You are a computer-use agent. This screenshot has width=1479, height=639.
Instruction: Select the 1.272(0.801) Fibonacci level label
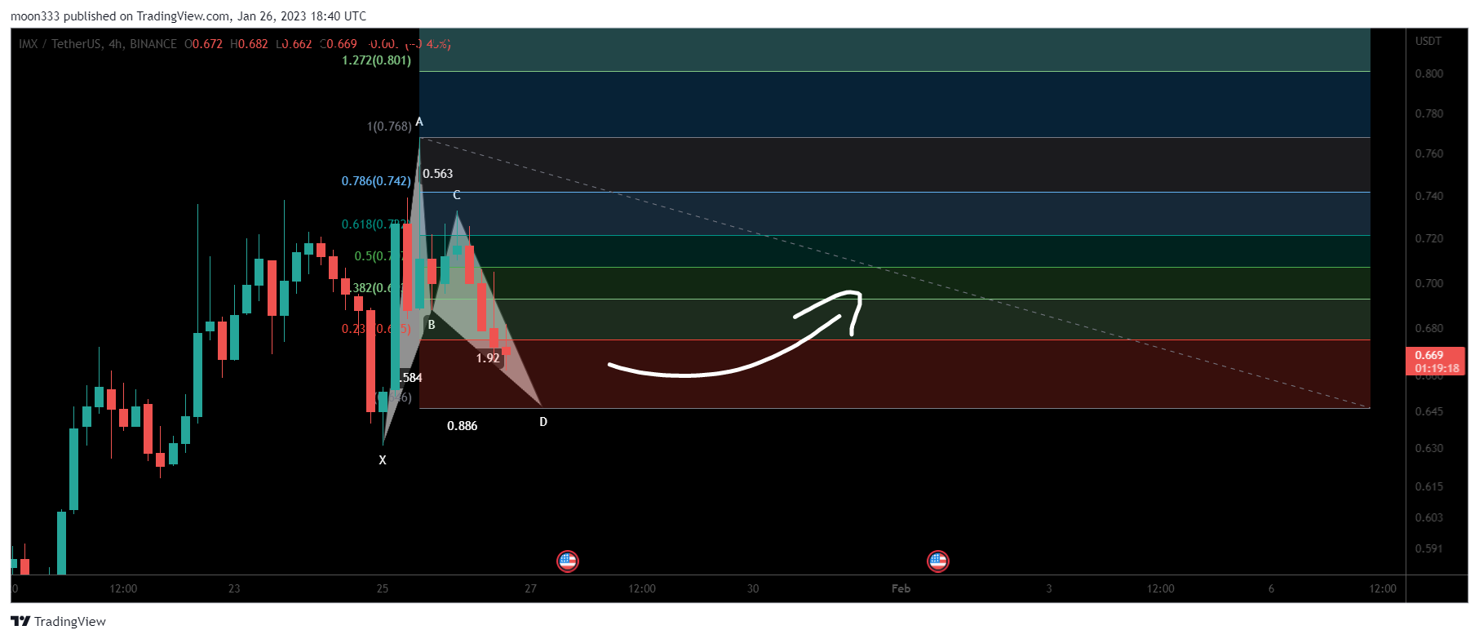(x=376, y=60)
